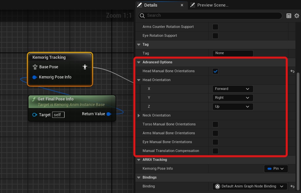Click the Details panel search field
Screen dimensions: 301x193
click(x=213, y=15)
